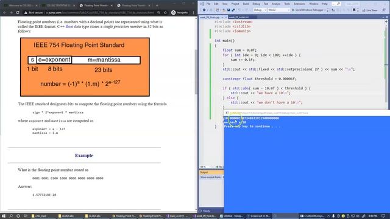390x219 pixels.
Task: Click the Incognito profile indicator
Action: (180, 12)
